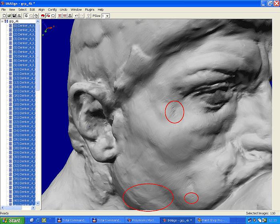
Task: Toggle the G button in the toolbar
Action: 26,16
